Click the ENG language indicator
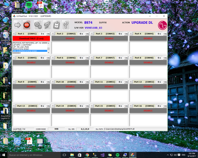198x158 pixels. 183,155
